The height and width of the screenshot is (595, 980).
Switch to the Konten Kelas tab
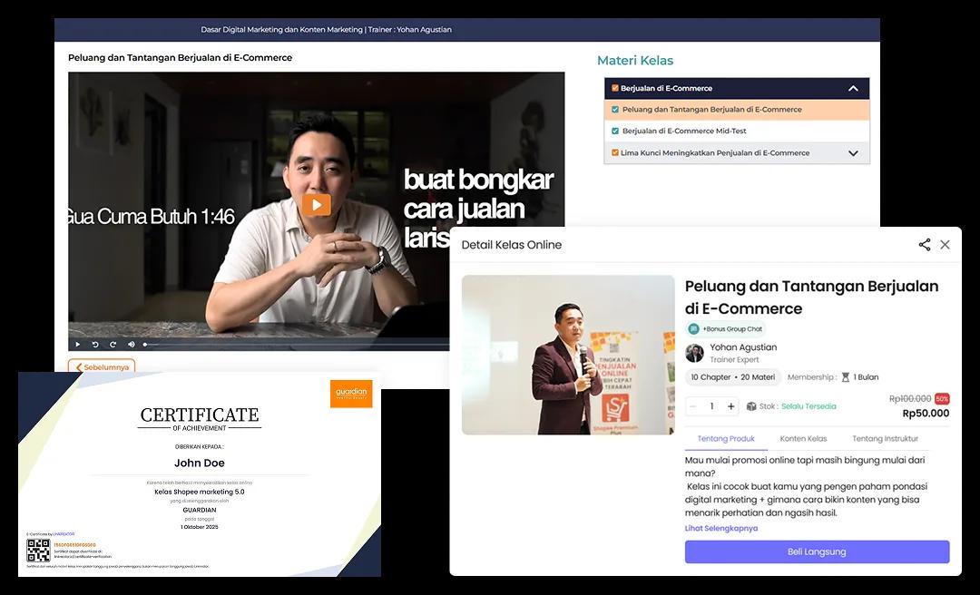click(x=803, y=438)
